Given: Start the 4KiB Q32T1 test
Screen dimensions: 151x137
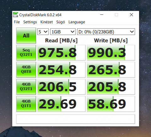Looking at the screenshot, I should click(x=26, y=87).
